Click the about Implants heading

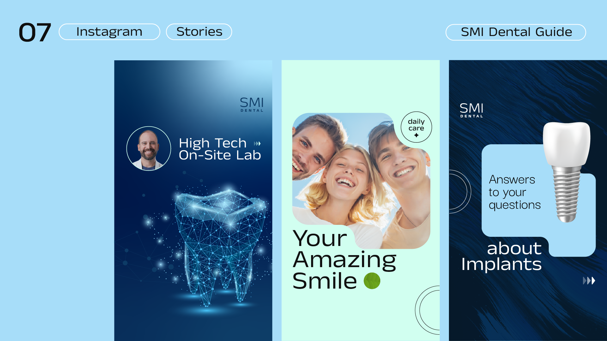[x=501, y=256]
